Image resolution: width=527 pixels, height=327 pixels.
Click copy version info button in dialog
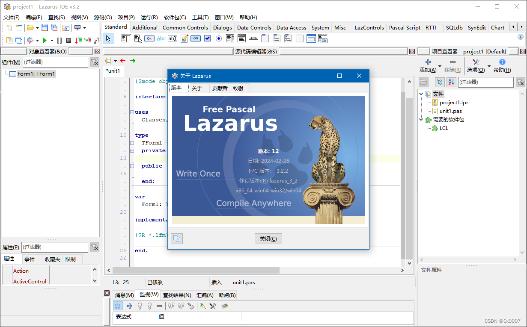(177, 239)
